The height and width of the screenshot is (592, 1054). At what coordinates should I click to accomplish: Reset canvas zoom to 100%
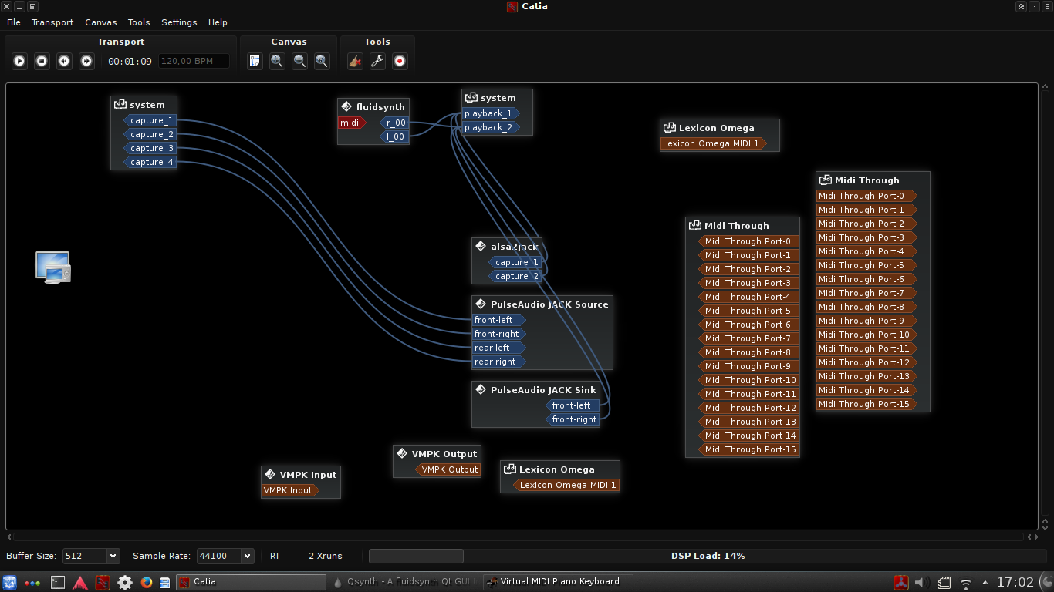click(322, 61)
